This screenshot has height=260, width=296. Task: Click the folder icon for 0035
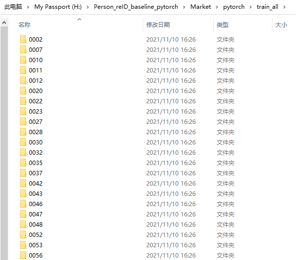(23, 163)
